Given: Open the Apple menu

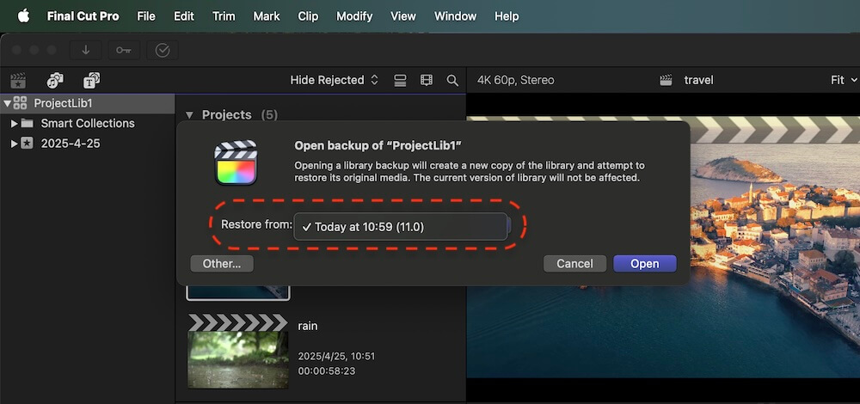Looking at the screenshot, I should [23, 15].
